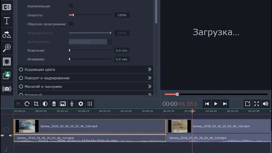Screen dimensions: 272x153
Task: Click the video track type icon
Action: coord(6,129)
